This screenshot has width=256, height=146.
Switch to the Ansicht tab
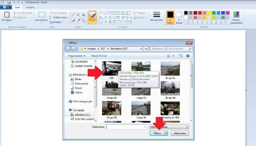tap(30, 7)
